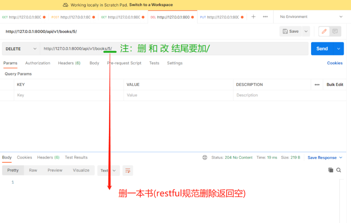Open the Test Results tab
351x223 pixels.
coord(76,157)
